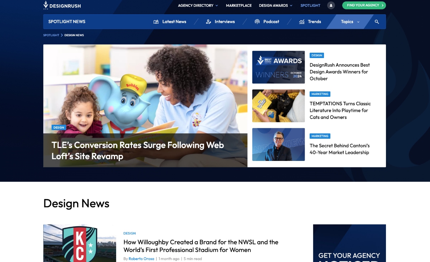Click the Latest News newspaper icon

pyautogui.click(x=156, y=22)
